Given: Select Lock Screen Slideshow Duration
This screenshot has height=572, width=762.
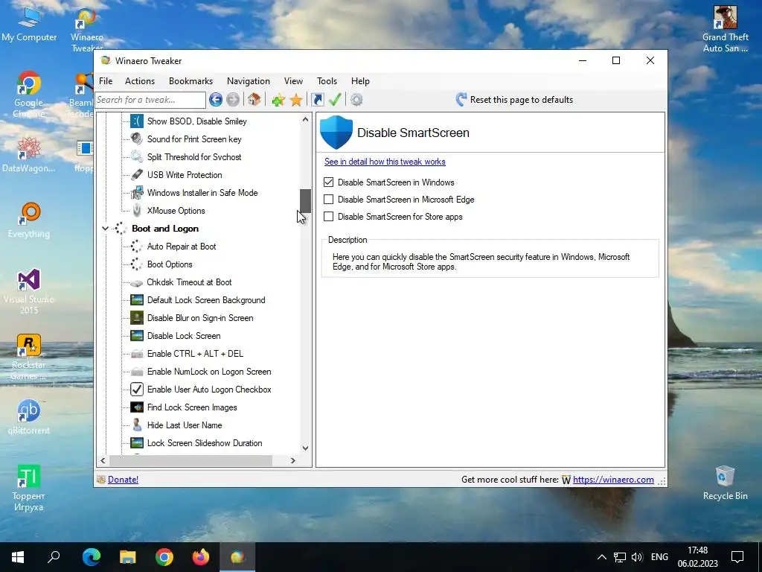Looking at the screenshot, I should [x=205, y=443].
